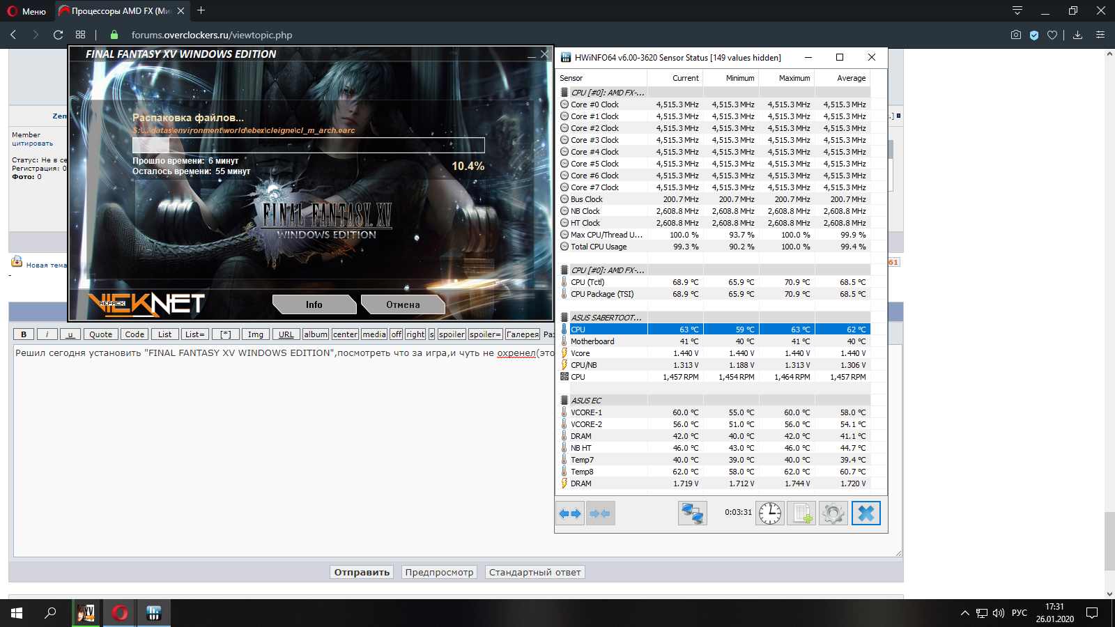Select the ASUS EC sensor group header
The height and width of the screenshot is (627, 1115).
[714, 401]
